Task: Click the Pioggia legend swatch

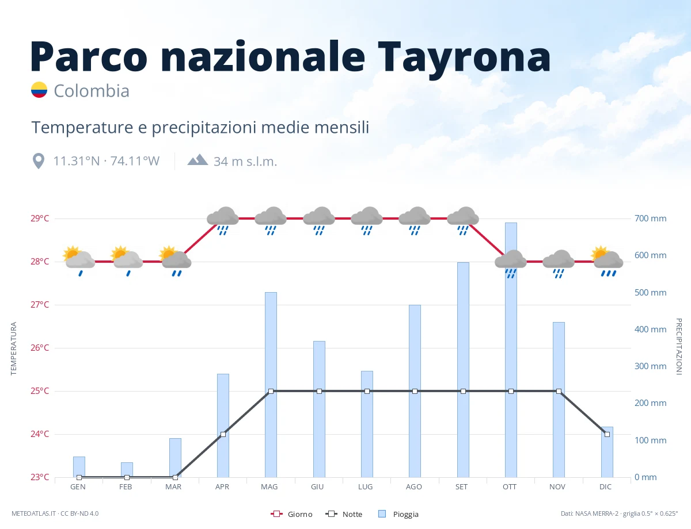Action: click(382, 514)
